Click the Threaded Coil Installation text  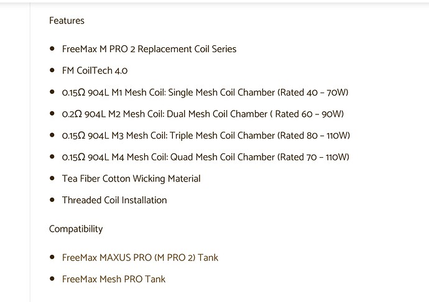pos(114,200)
